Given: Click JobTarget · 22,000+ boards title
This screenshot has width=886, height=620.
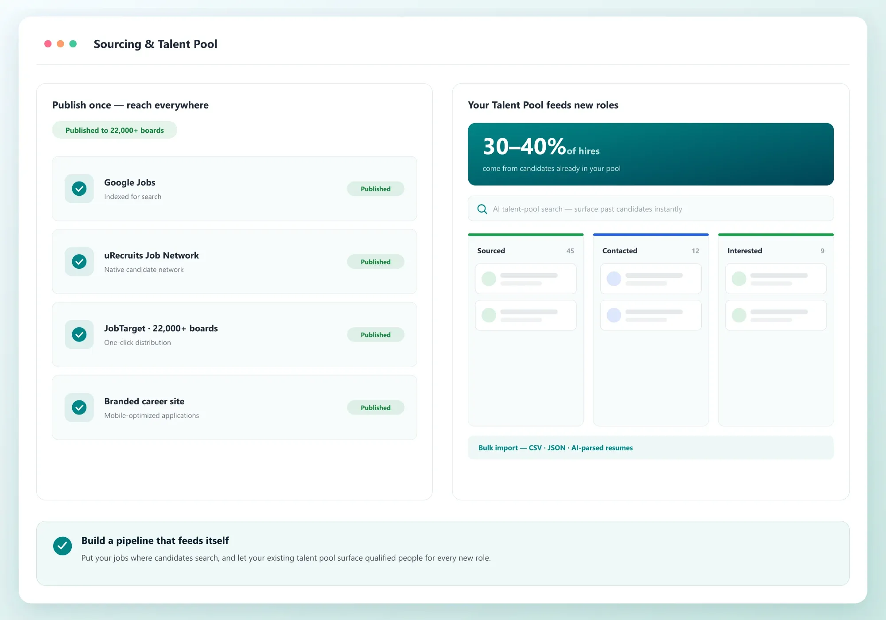Looking at the screenshot, I should [161, 329].
